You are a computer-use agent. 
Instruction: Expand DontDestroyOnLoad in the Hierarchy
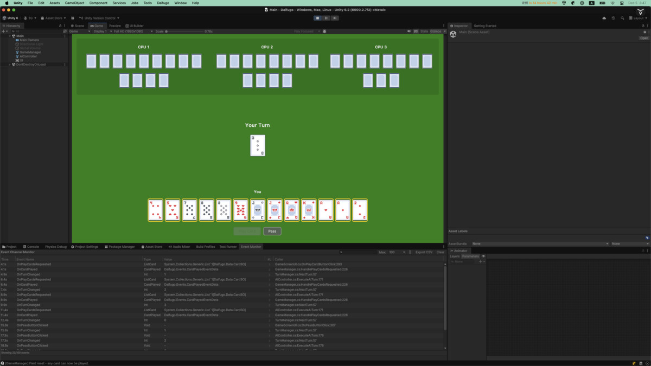9,64
